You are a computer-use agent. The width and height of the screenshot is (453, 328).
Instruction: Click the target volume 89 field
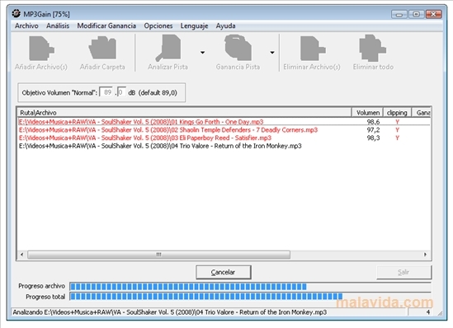106,92
